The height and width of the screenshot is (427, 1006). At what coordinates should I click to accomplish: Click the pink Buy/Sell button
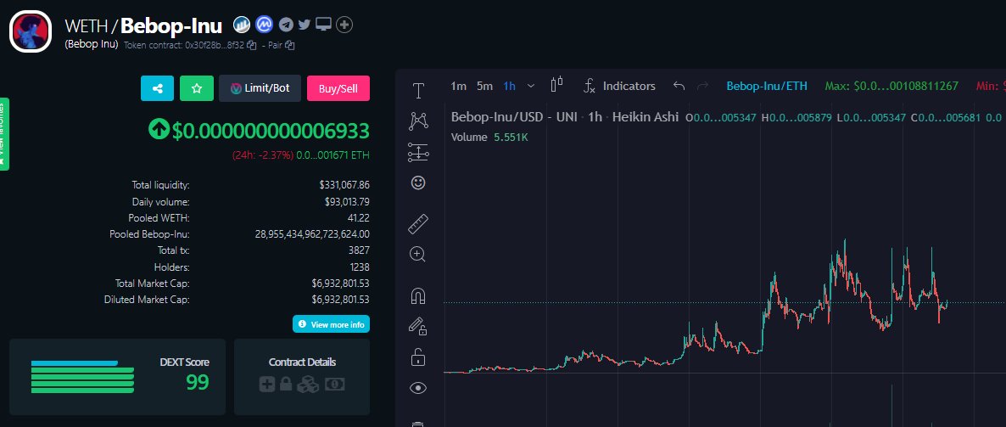point(338,88)
